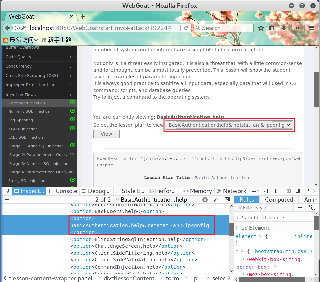Open the downloads arrow icon
This screenshot has width=320, height=282.
click(284, 28)
